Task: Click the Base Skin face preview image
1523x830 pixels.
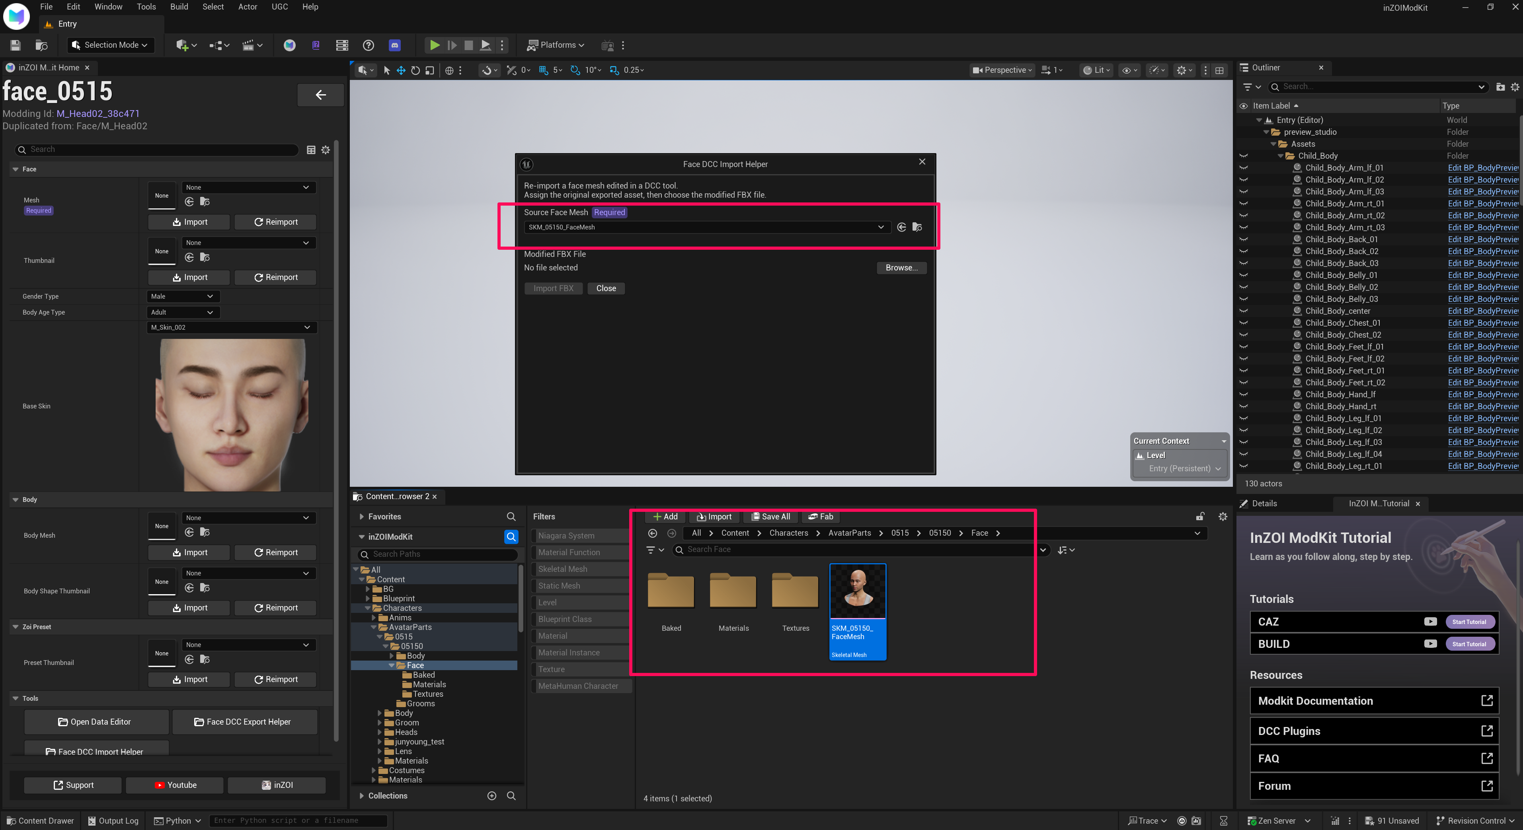Action: (x=231, y=415)
